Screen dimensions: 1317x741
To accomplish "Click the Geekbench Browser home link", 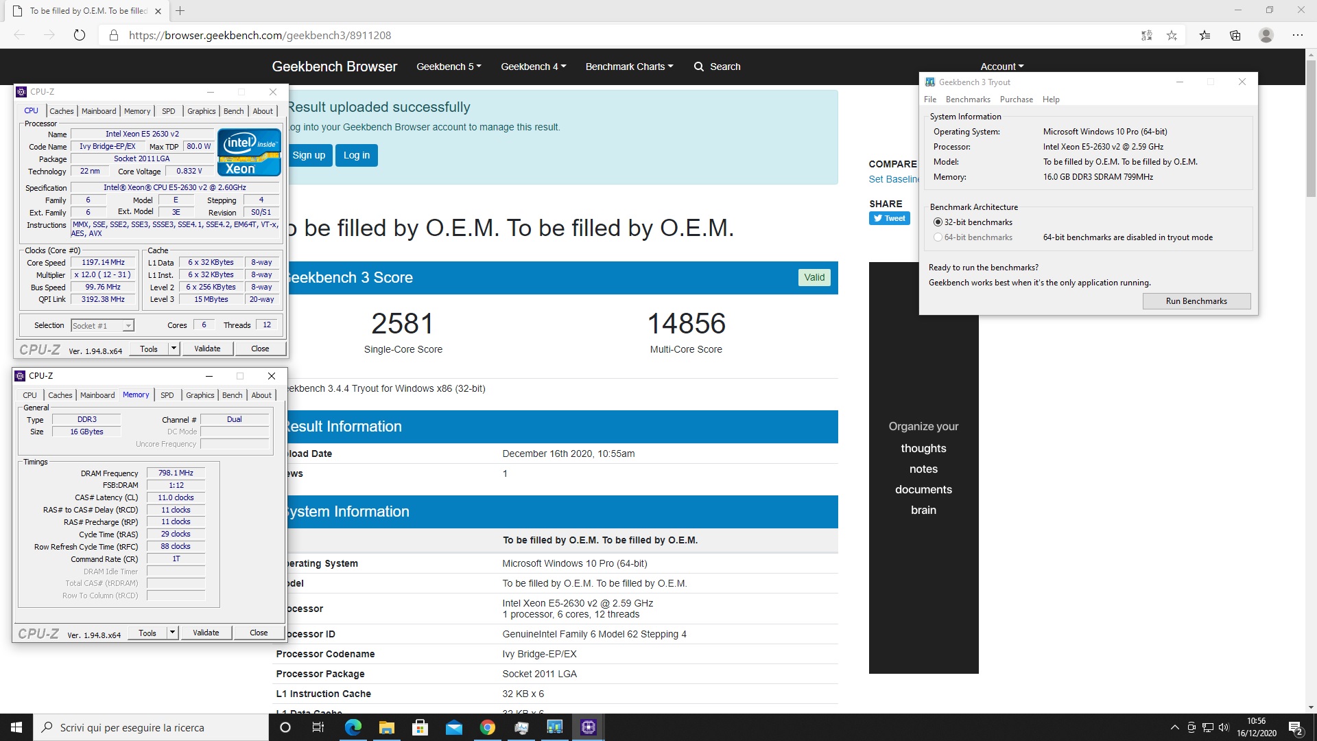I will (x=334, y=67).
